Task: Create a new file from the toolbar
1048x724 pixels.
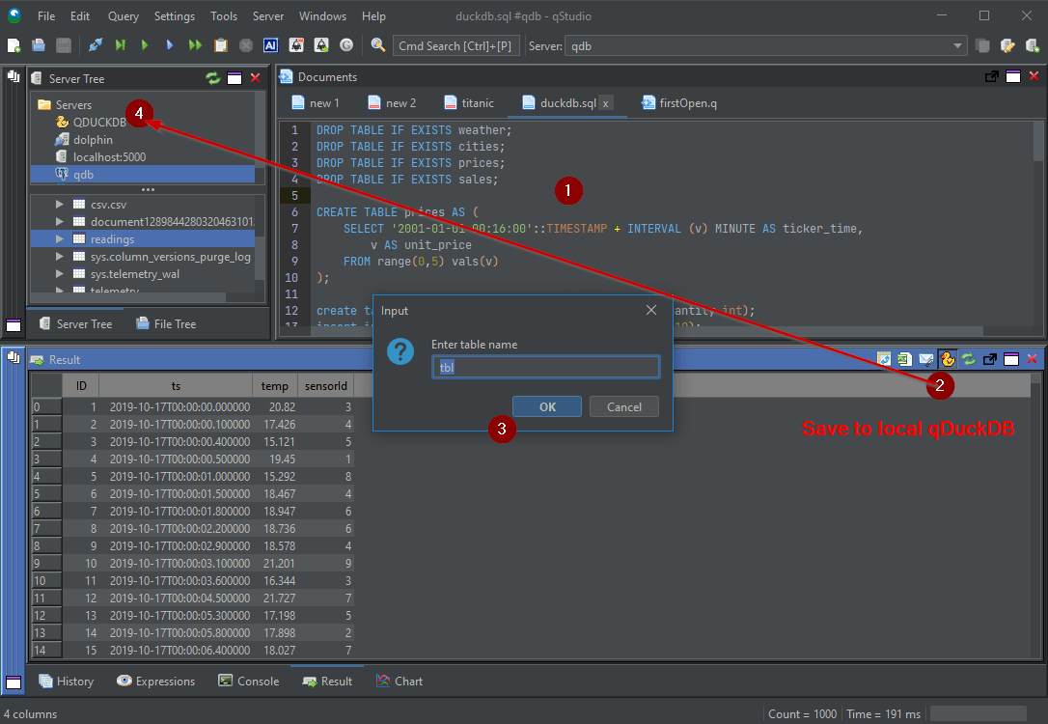Action: 14,45
